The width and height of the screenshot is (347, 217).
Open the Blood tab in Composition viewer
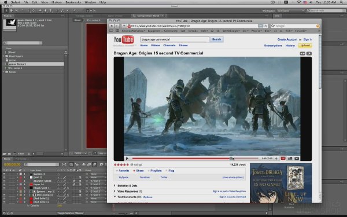click(x=77, y=20)
